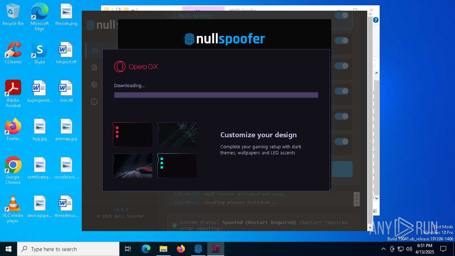Toggle the switch directly above the blue button

pyautogui.click(x=342, y=142)
